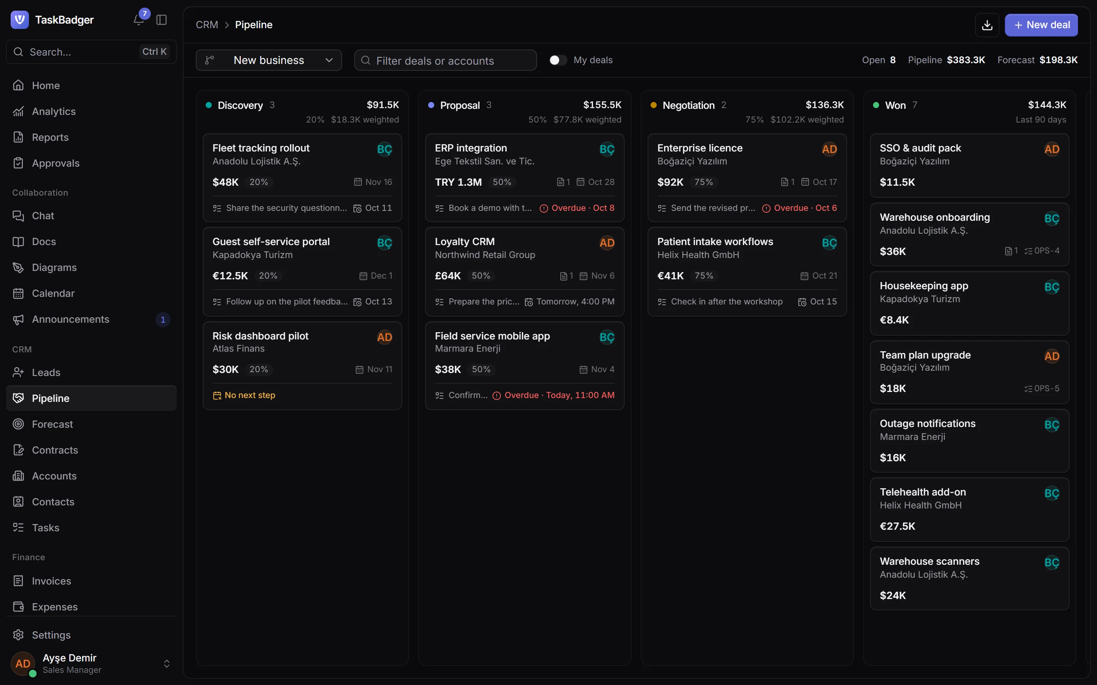Open the Risk dashboard pilot deal
Image resolution: width=1097 pixels, height=685 pixels.
coord(302,366)
